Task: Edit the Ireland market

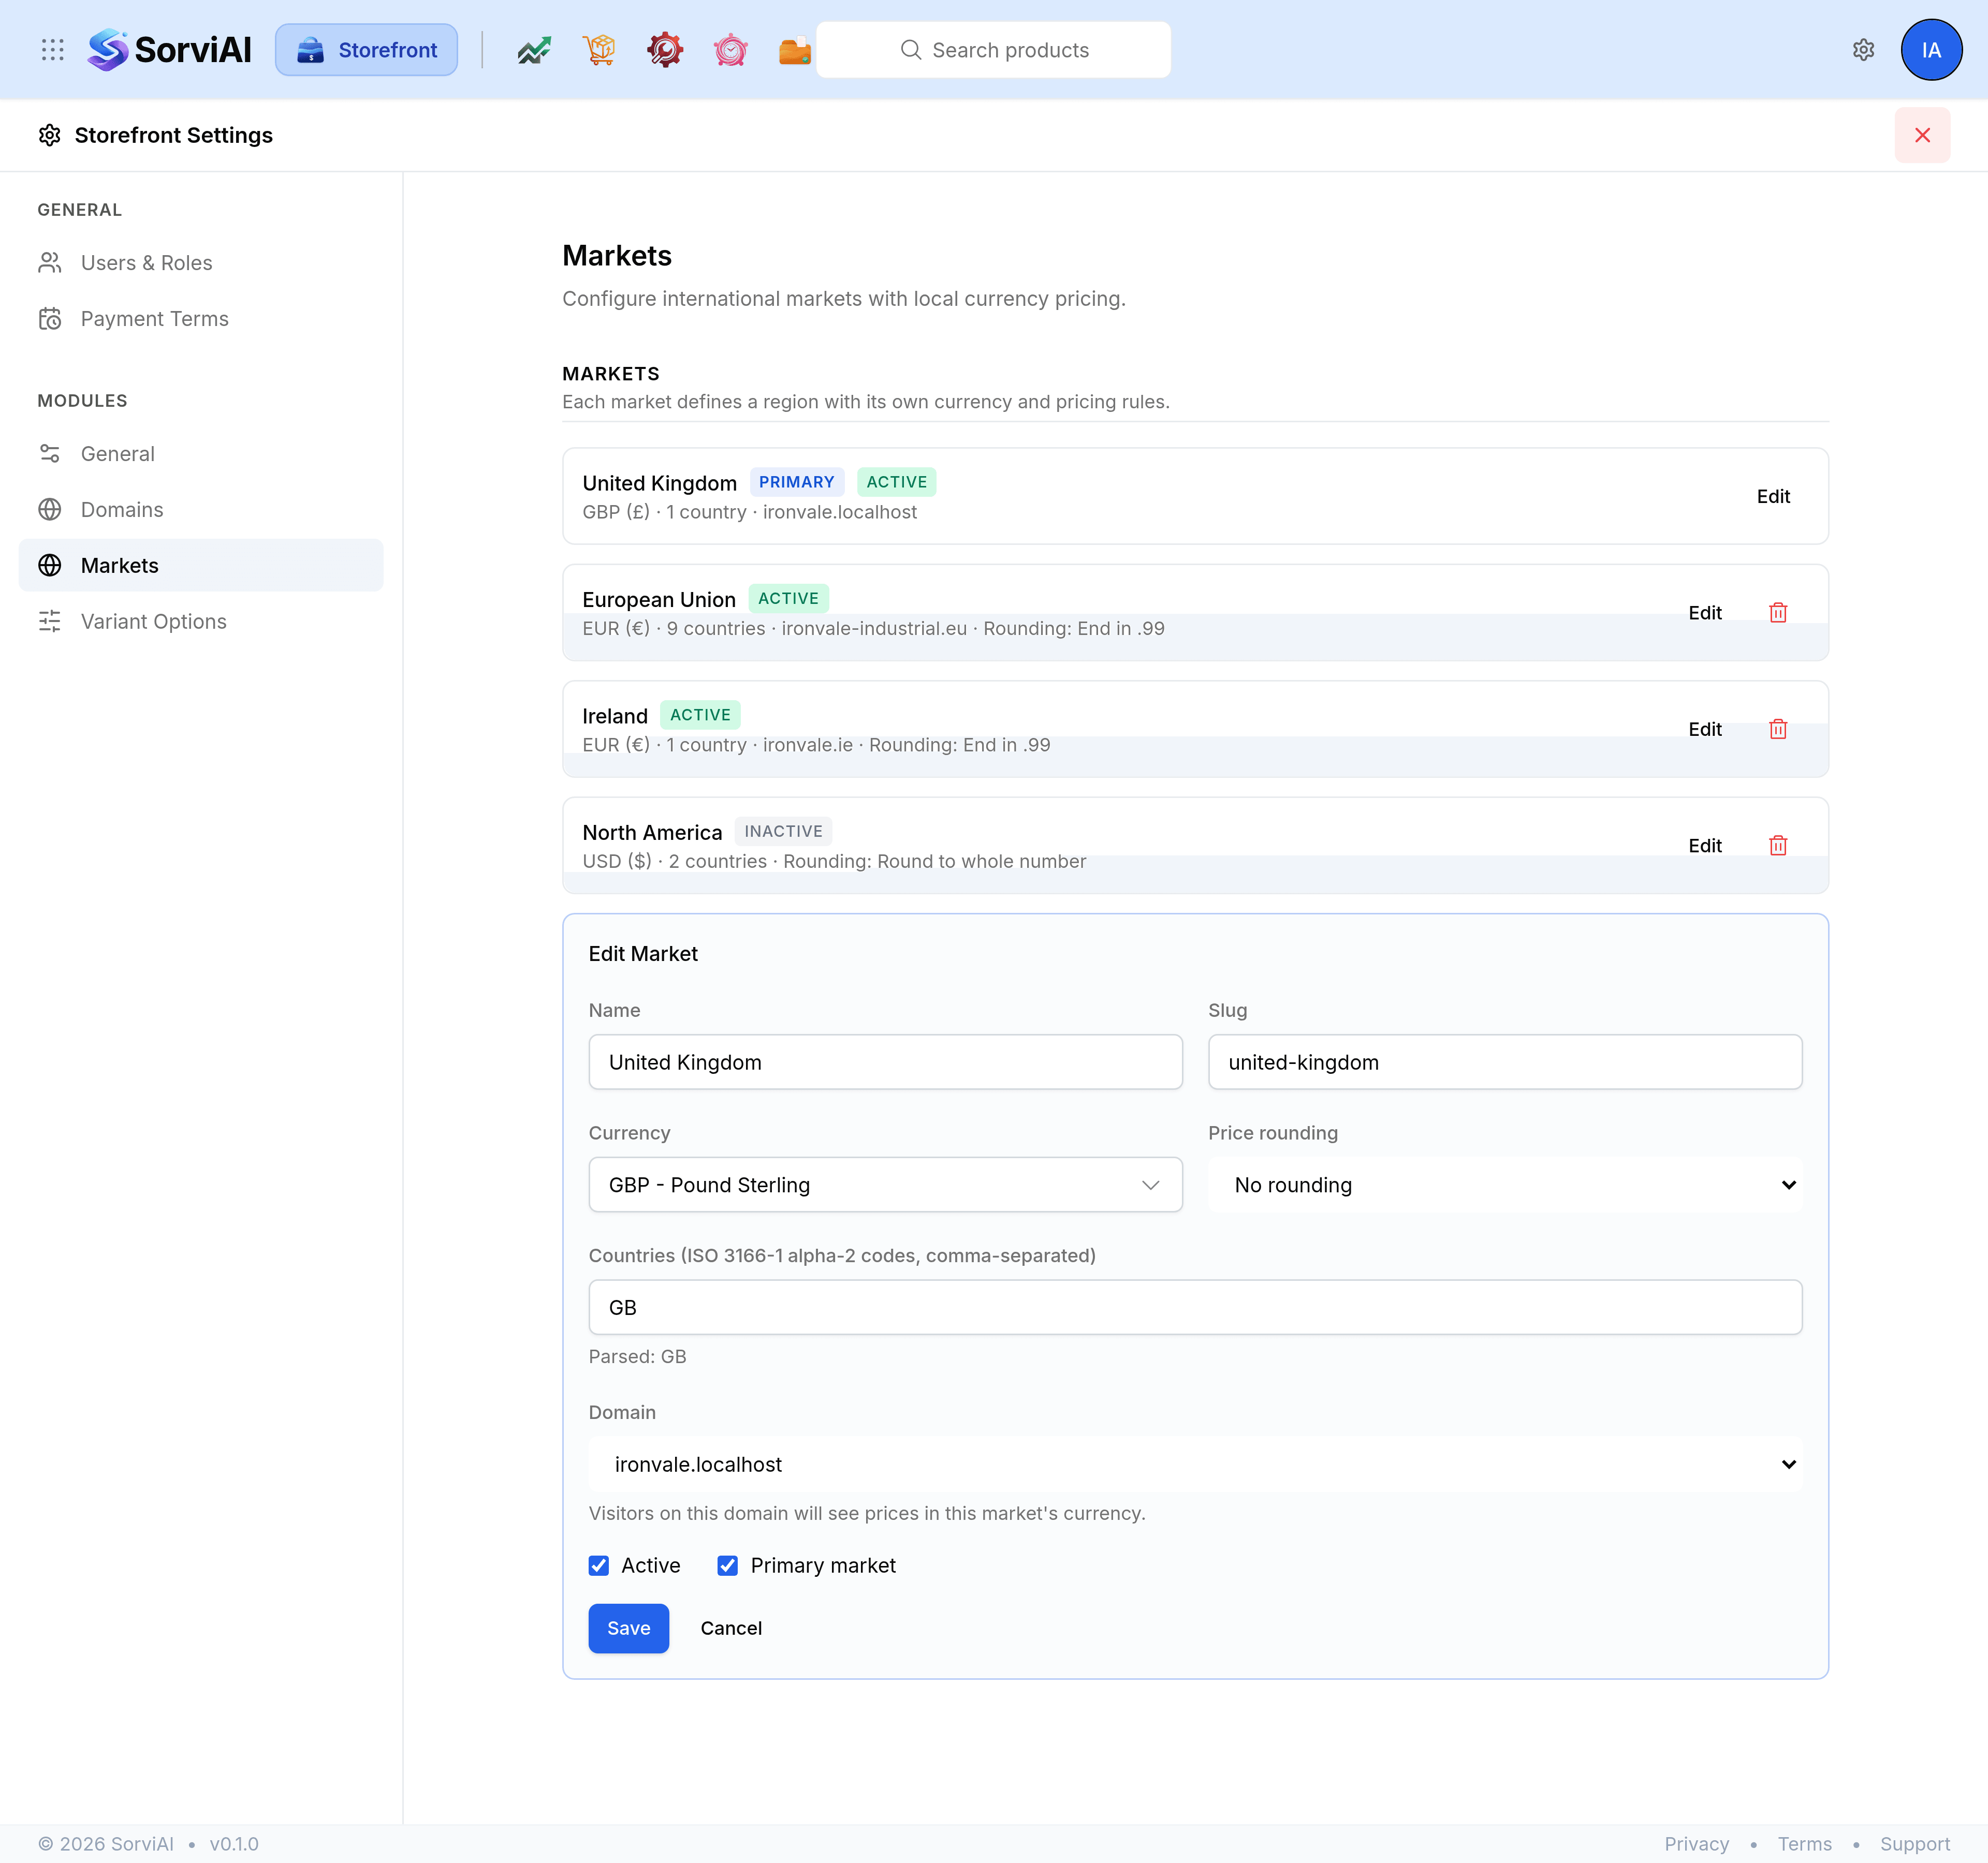Action: [1705, 730]
